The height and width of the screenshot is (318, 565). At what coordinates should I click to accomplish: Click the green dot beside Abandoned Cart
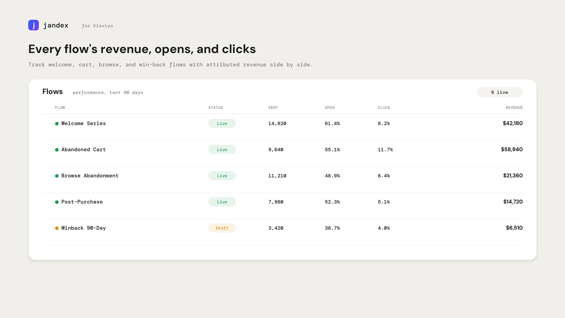point(57,150)
